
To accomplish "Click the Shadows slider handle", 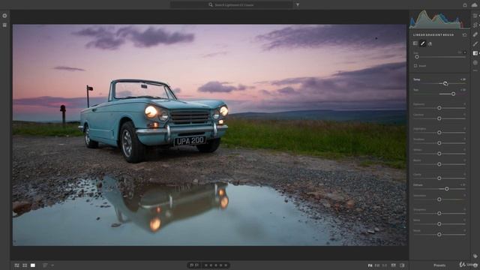I will click(x=439, y=143).
